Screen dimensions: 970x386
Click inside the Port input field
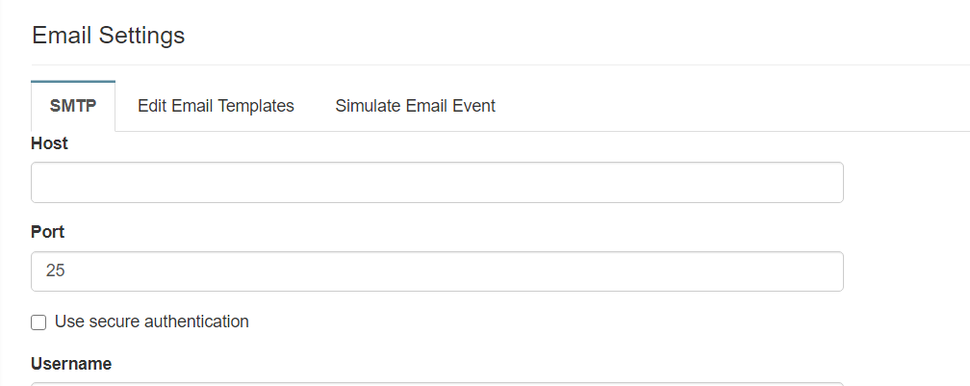[x=437, y=271]
